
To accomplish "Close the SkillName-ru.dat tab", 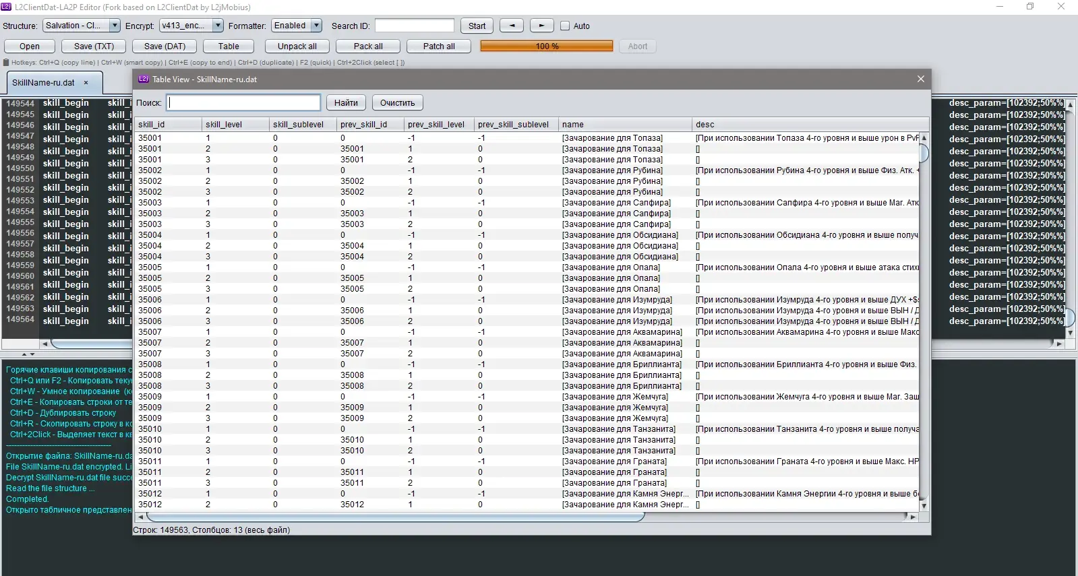I will click(x=86, y=82).
